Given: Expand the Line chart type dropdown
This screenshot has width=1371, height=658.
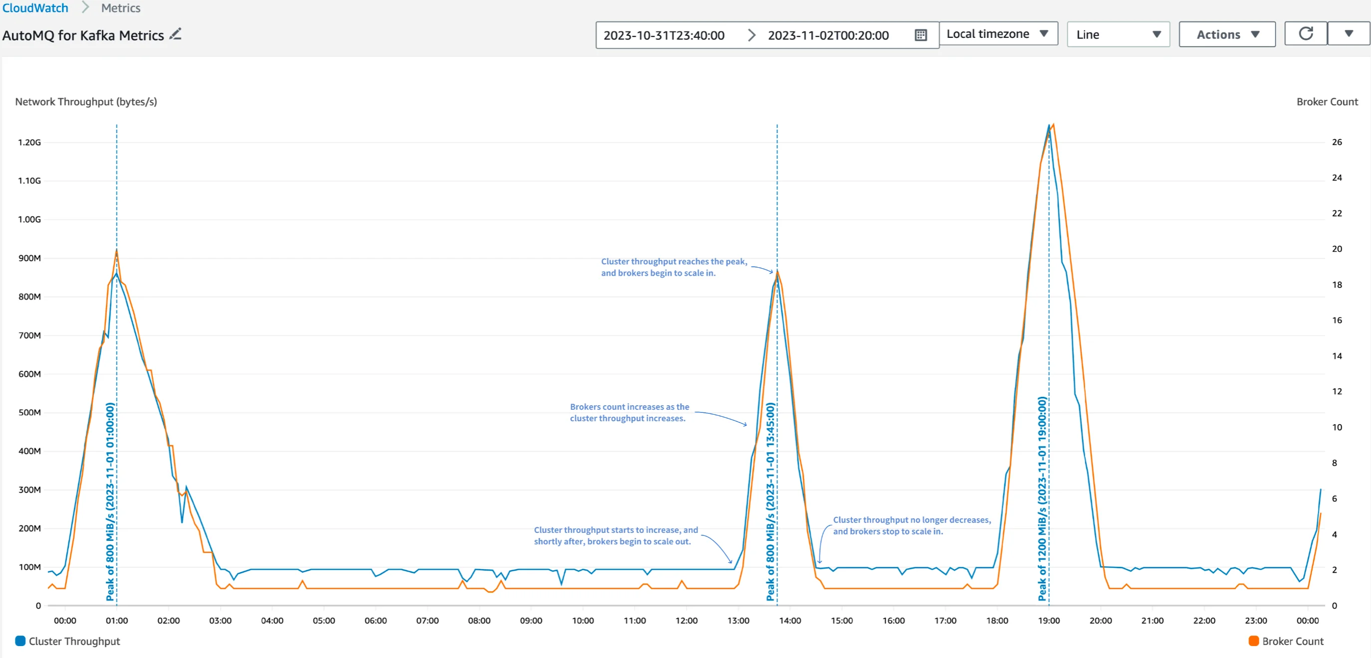Looking at the screenshot, I should coord(1118,34).
